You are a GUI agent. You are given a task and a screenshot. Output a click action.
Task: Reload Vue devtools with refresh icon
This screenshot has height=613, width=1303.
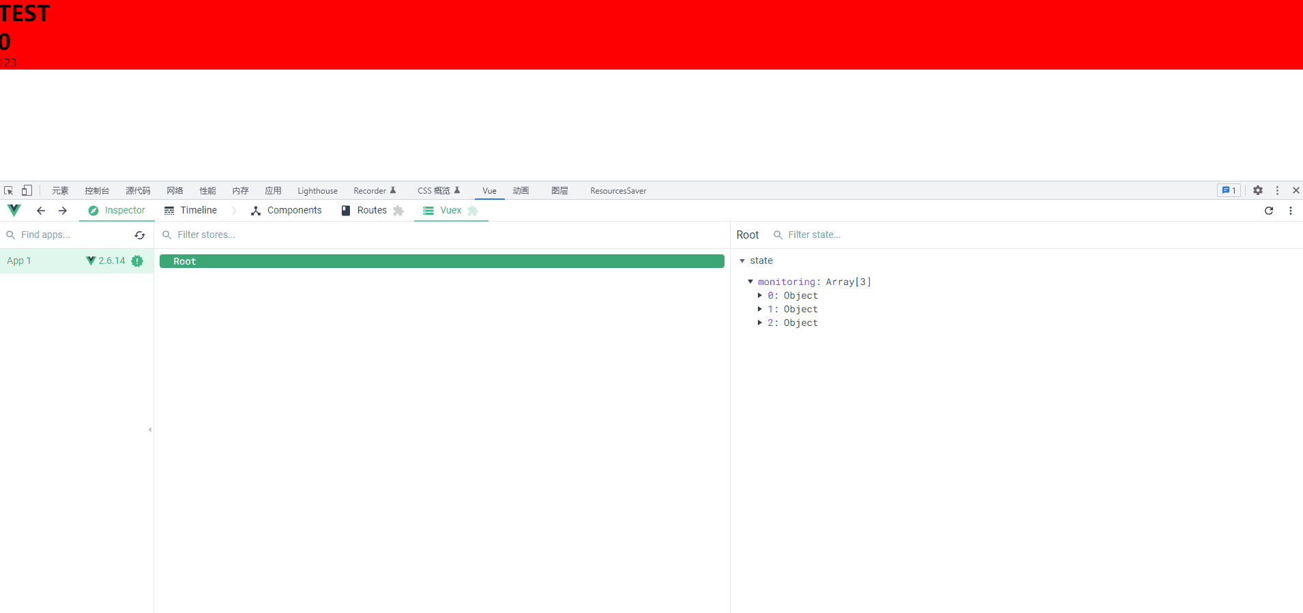pos(1269,211)
